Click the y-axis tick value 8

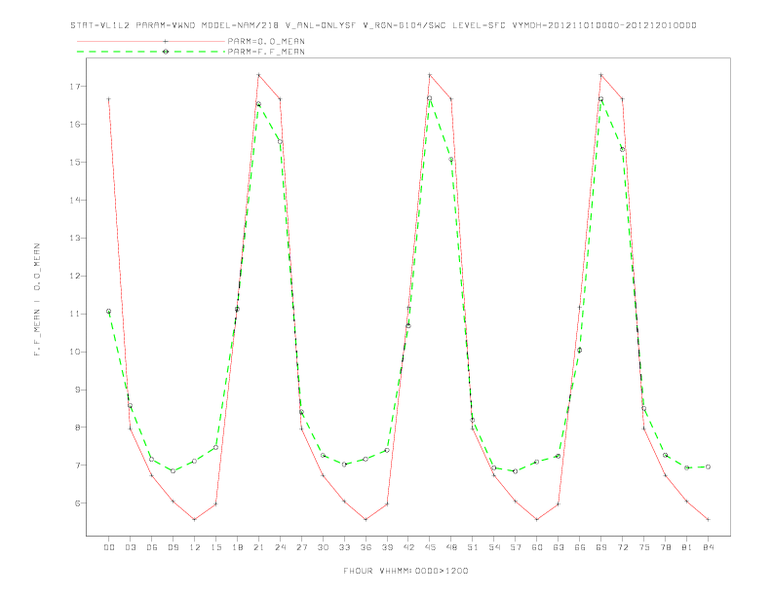pos(77,428)
